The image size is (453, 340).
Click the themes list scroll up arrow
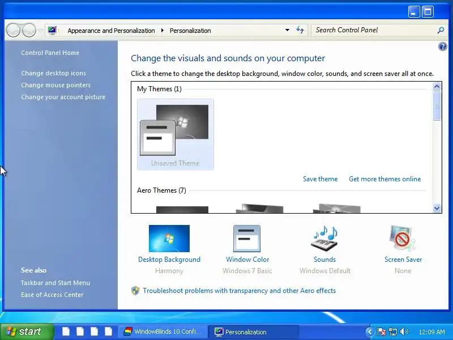(437, 87)
